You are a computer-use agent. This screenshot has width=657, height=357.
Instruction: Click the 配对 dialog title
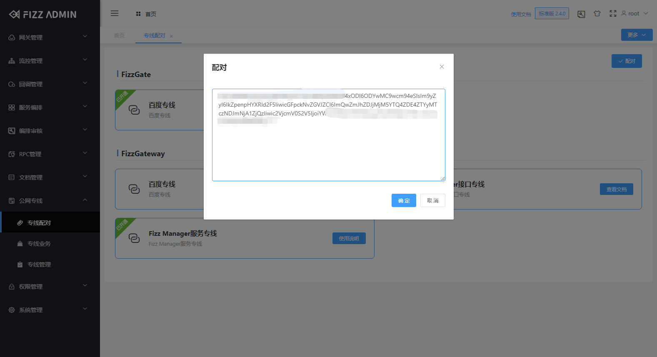coord(219,67)
